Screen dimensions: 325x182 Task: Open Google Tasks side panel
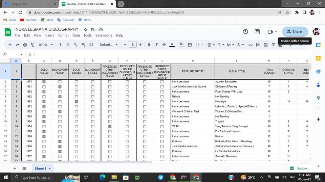318,72
